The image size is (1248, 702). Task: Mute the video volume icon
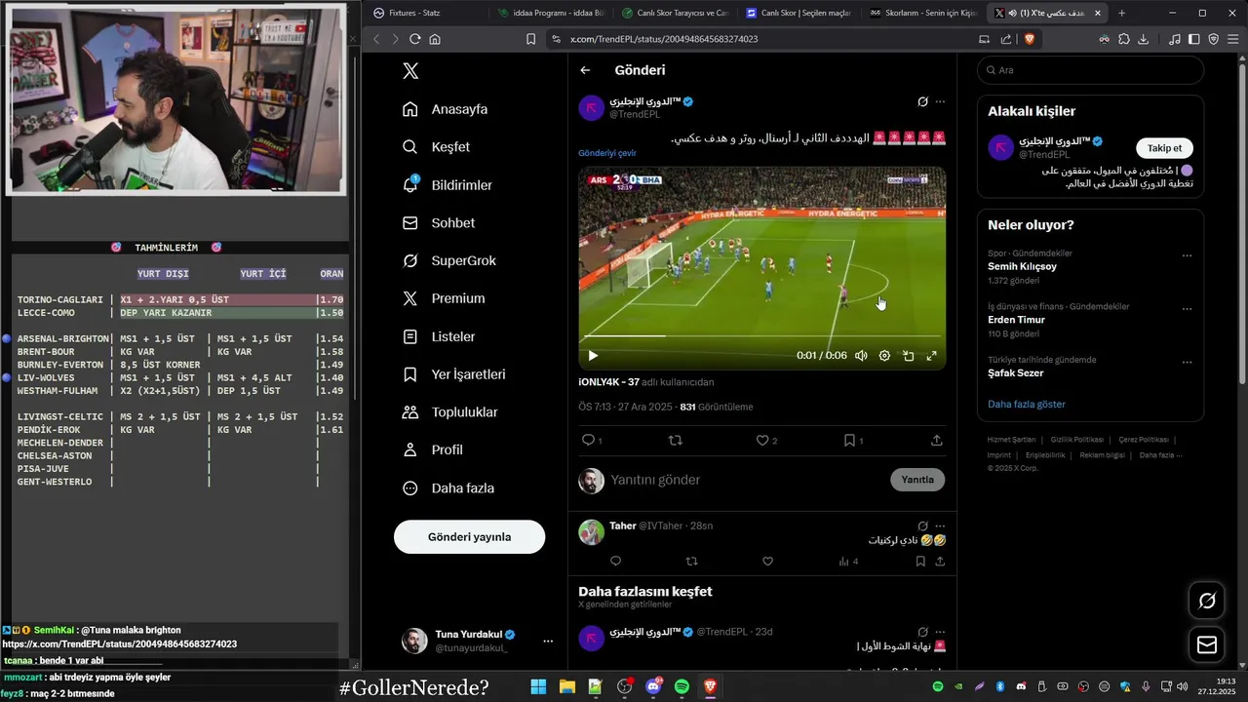(861, 356)
